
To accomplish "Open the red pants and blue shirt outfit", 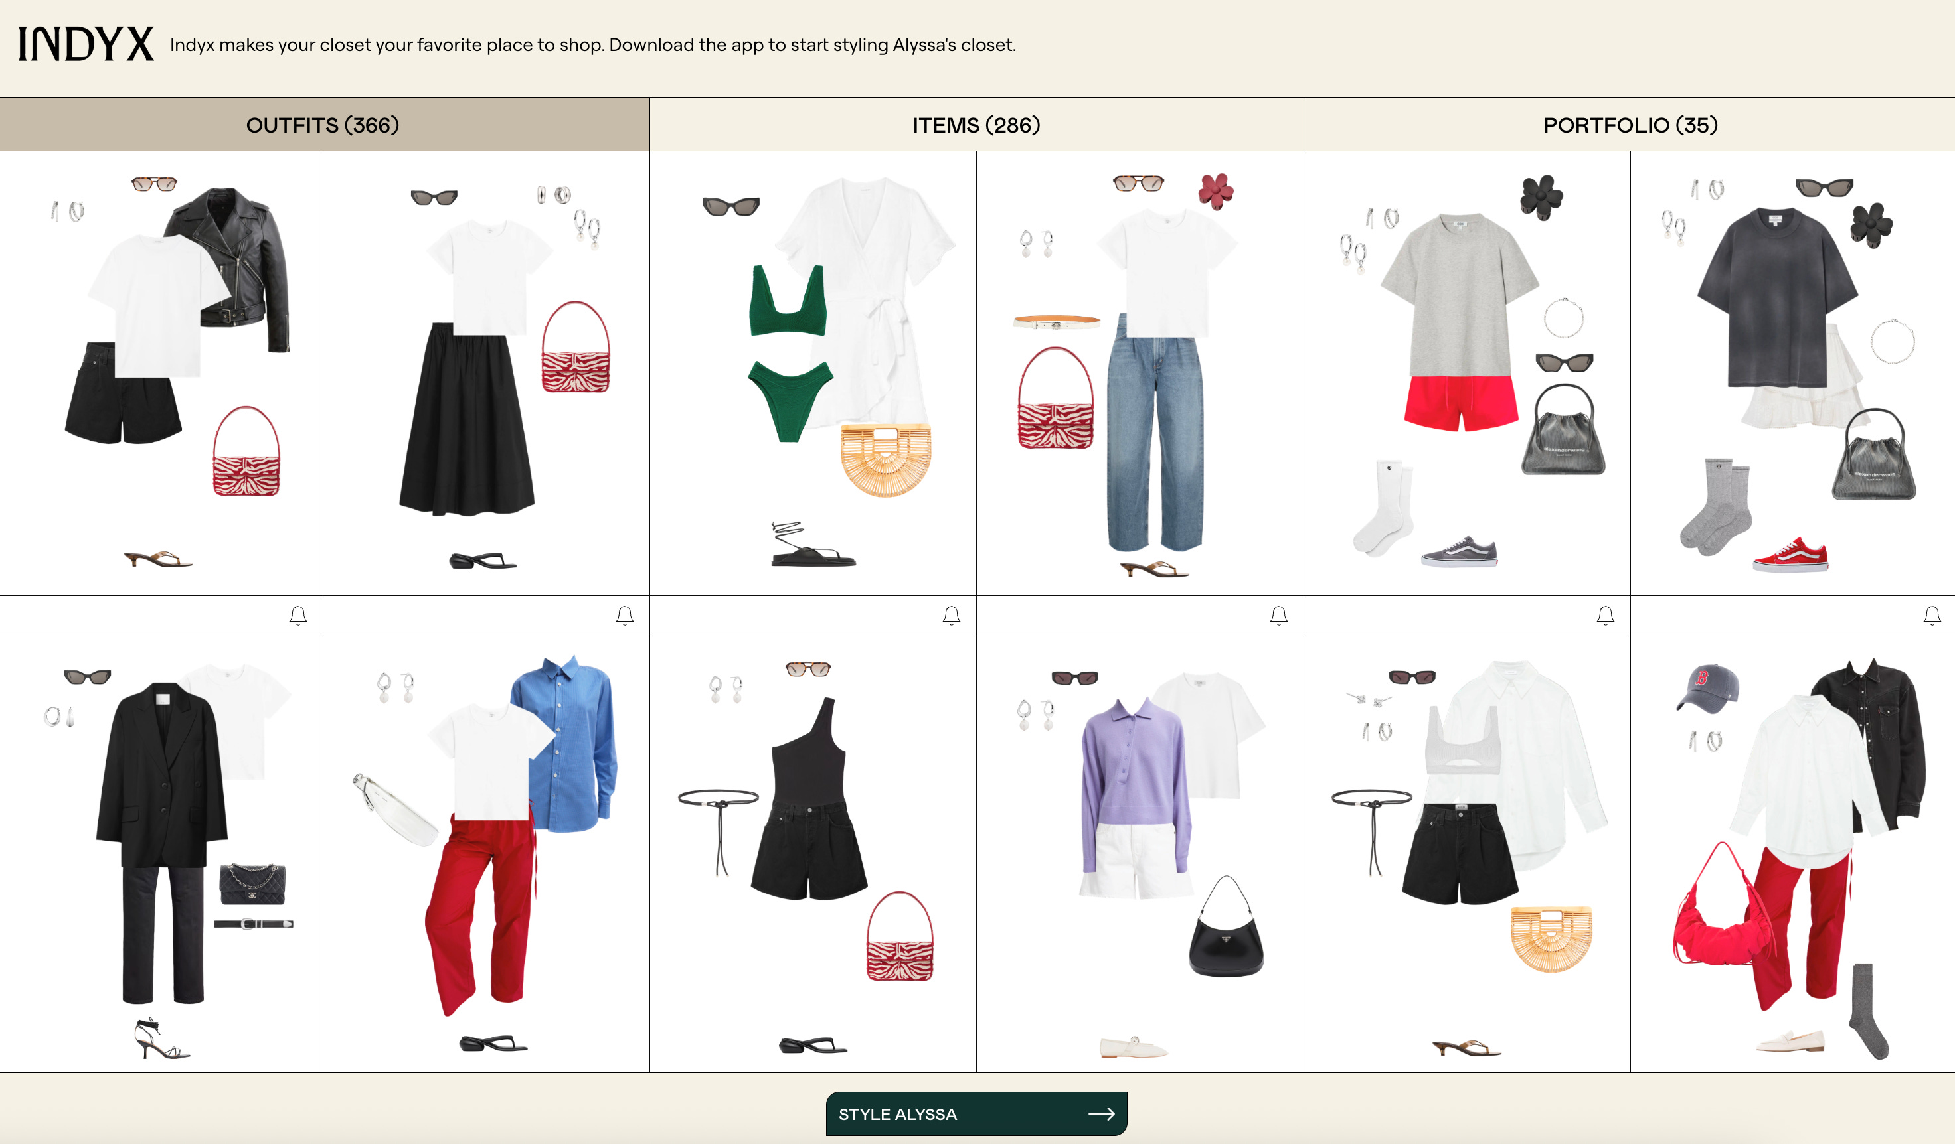I will point(485,853).
